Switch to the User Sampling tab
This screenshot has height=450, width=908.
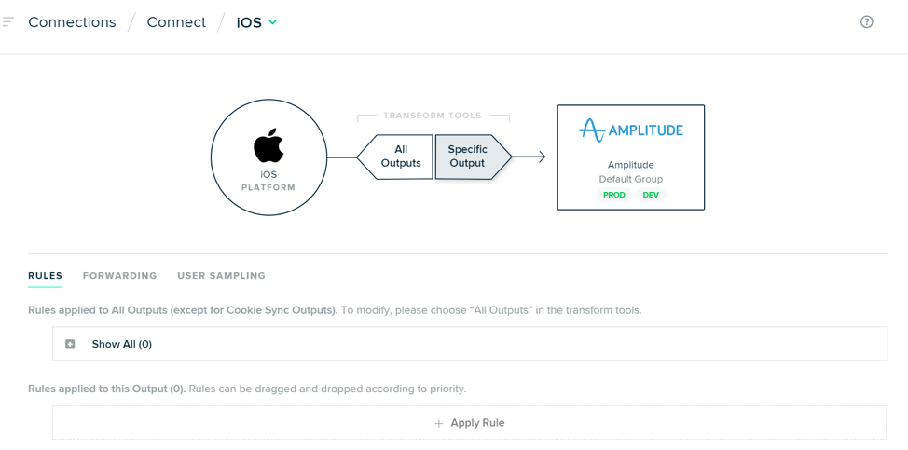221,276
